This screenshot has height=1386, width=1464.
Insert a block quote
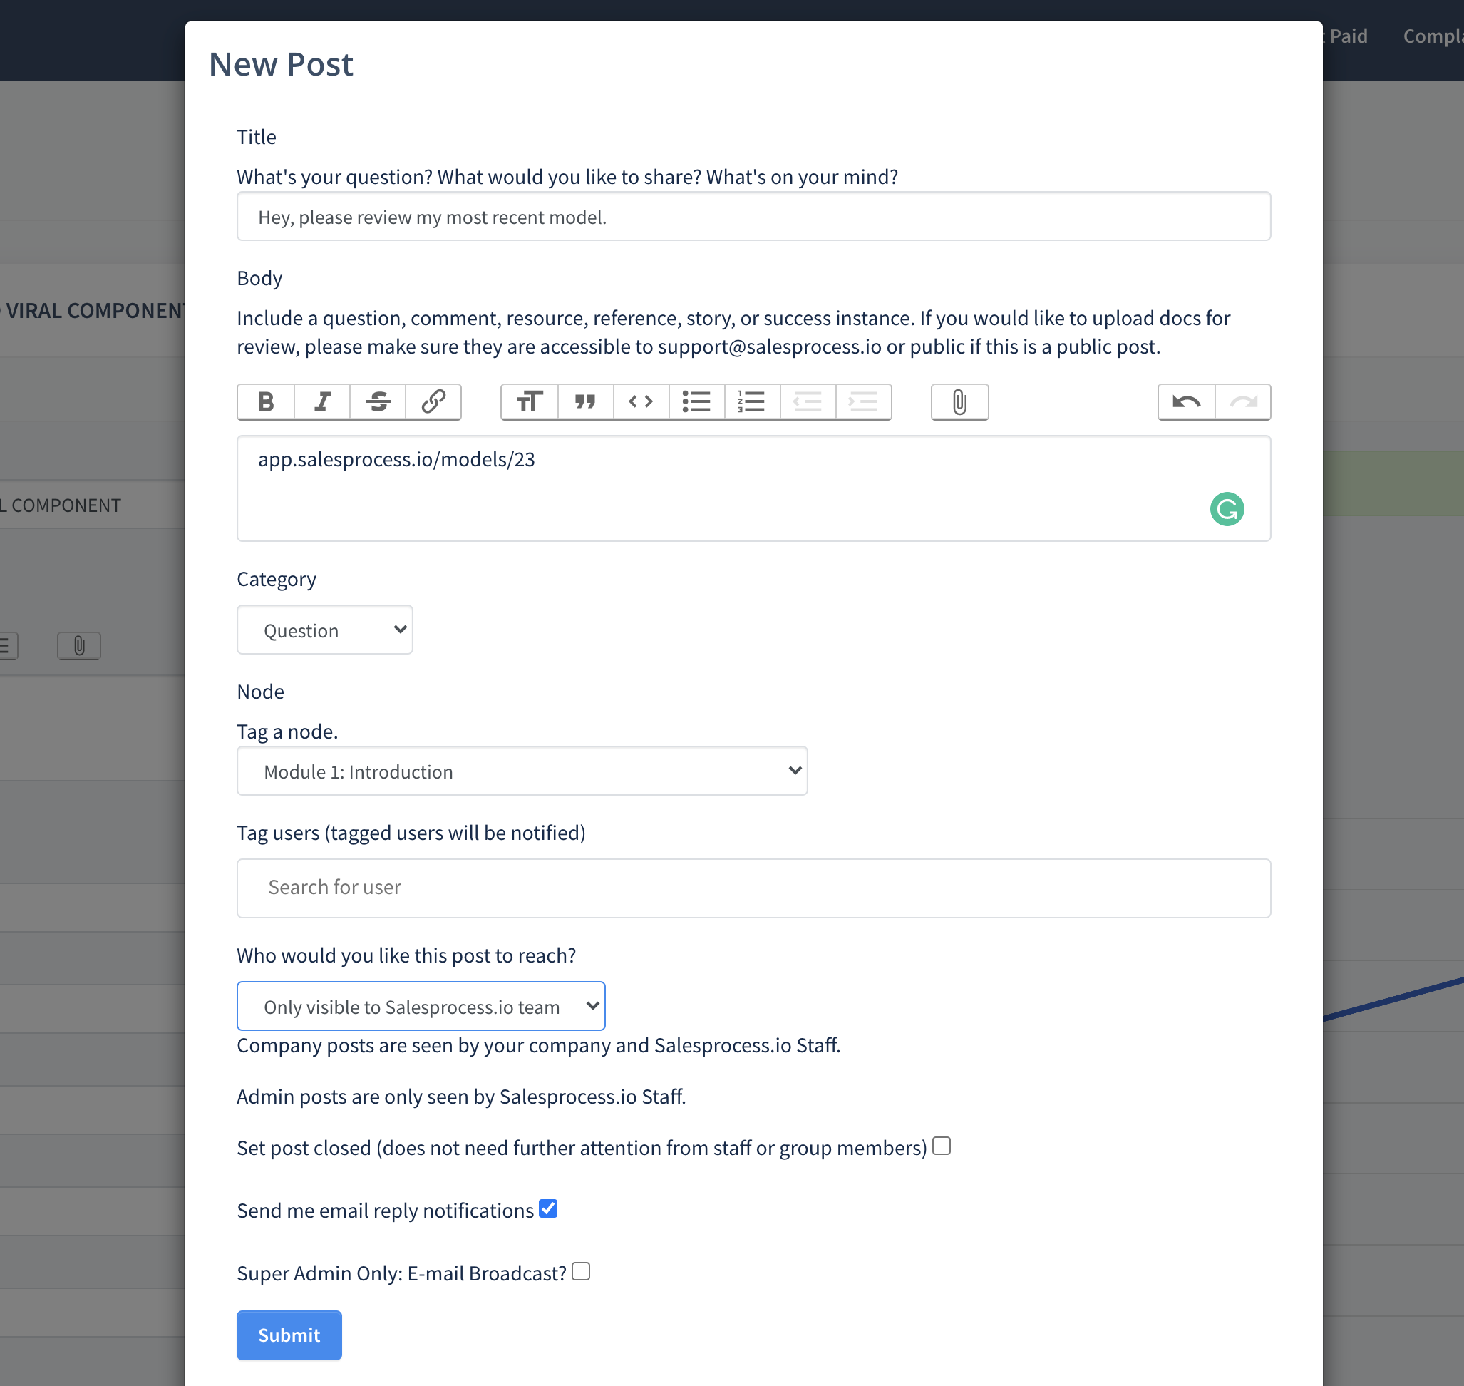(586, 402)
